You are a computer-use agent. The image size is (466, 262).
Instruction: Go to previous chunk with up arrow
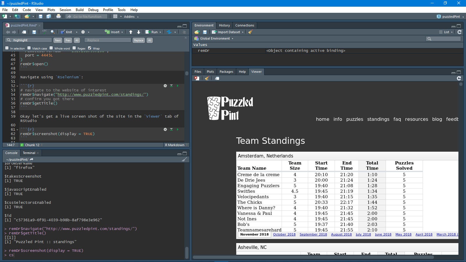131,32
